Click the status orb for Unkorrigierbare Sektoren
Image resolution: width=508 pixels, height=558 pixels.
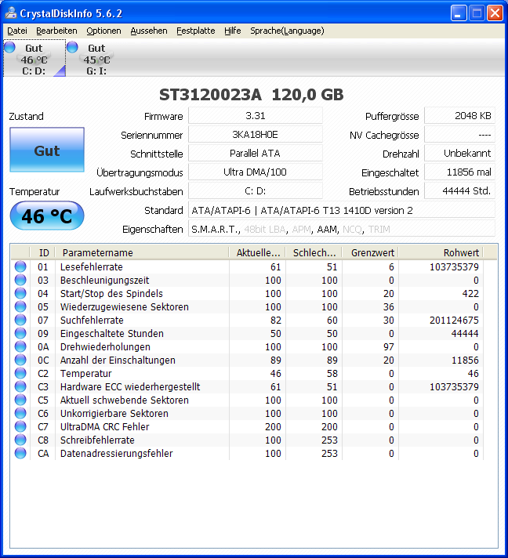coord(20,413)
